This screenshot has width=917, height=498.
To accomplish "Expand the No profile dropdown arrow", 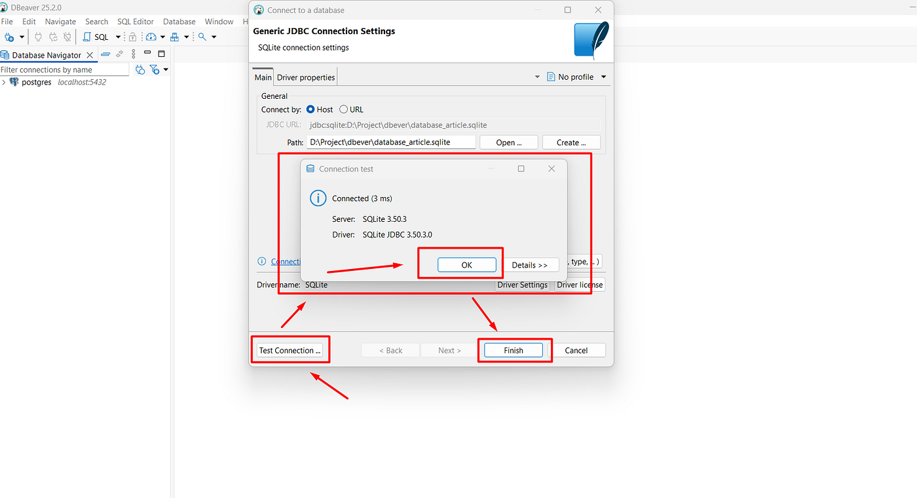I will coord(604,77).
